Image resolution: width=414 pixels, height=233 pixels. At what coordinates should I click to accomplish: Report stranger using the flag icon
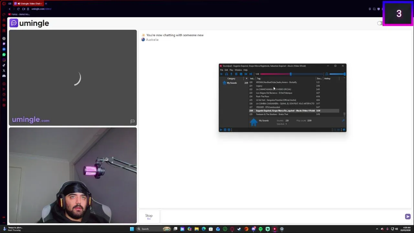pyautogui.click(x=132, y=121)
